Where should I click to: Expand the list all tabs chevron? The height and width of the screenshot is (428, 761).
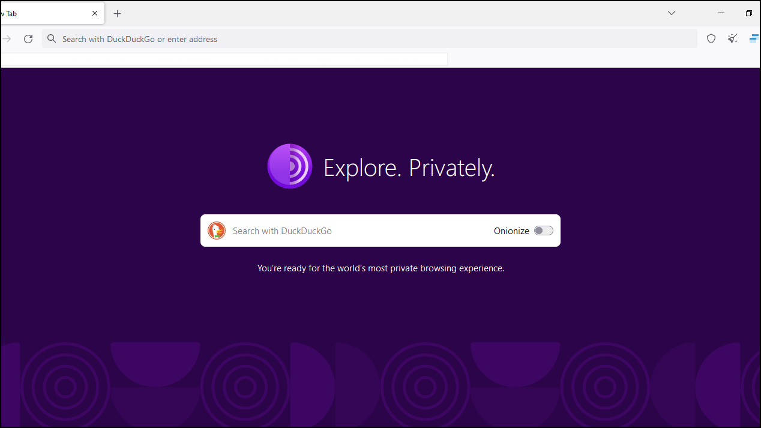[x=672, y=13]
